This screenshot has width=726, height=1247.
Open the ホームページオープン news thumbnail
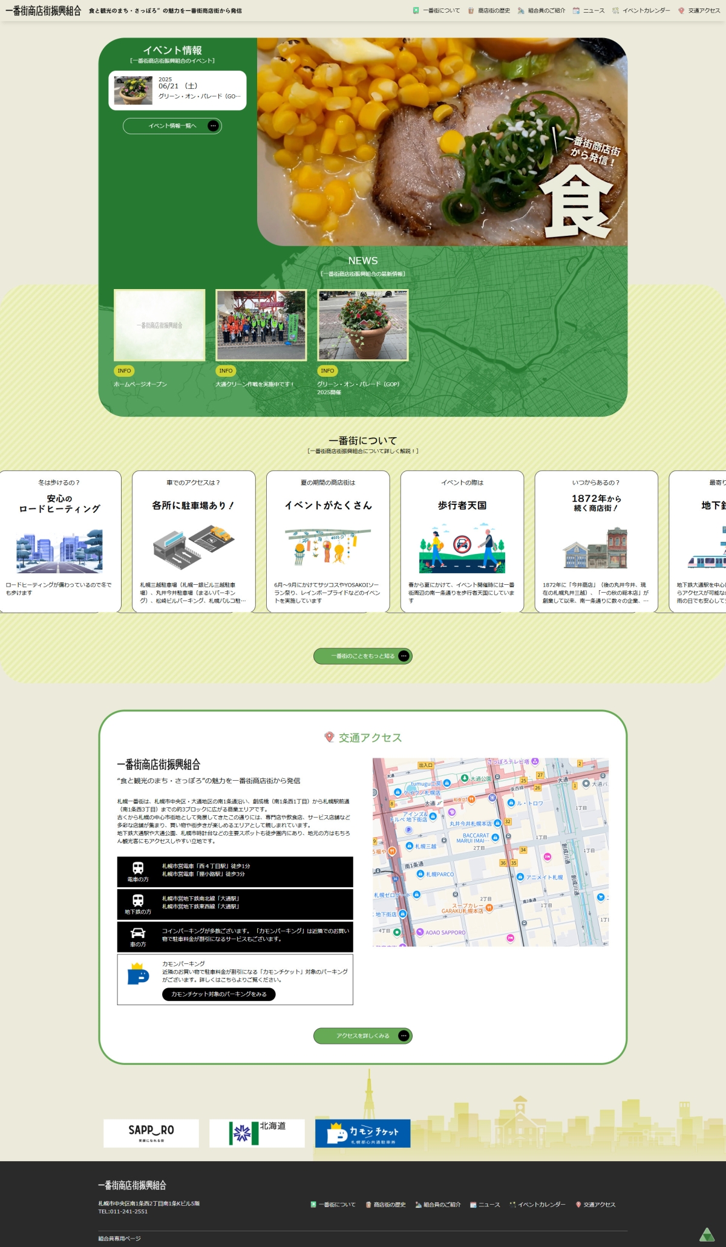160,325
